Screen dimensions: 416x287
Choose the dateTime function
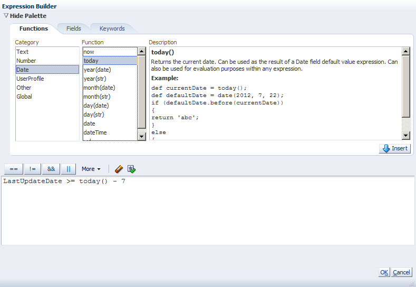point(110,132)
